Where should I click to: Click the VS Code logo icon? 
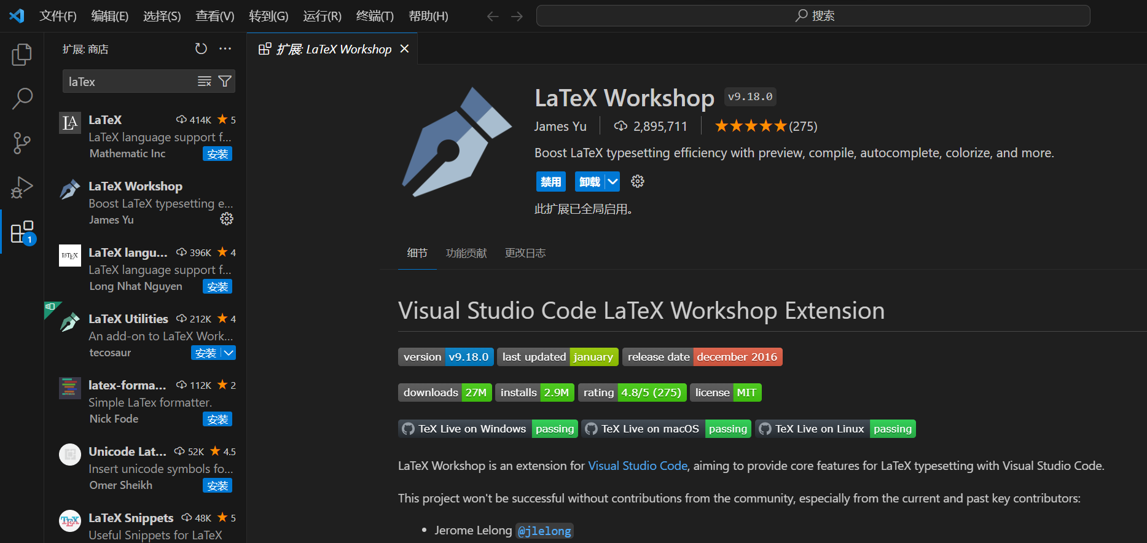17,15
